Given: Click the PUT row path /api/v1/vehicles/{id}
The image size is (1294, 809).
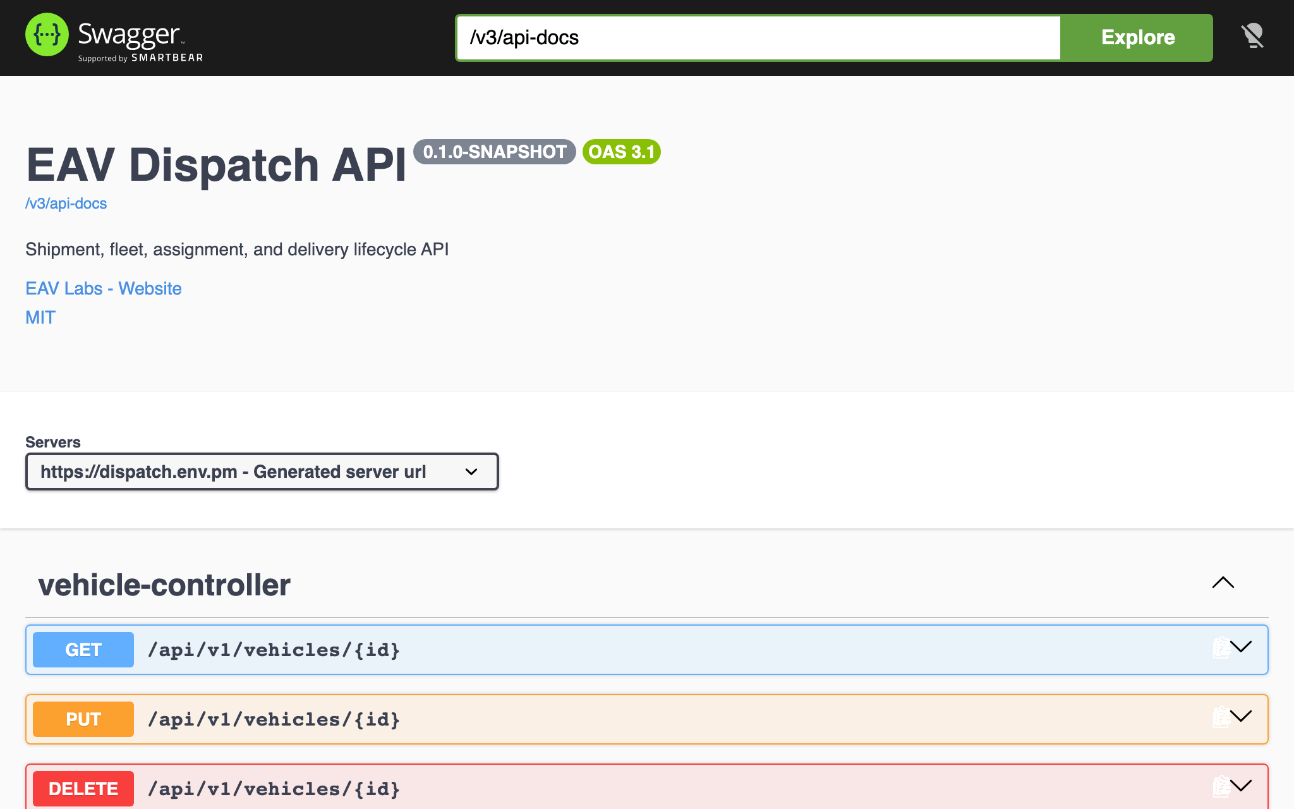Looking at the screenshot, I should (274, 719).
